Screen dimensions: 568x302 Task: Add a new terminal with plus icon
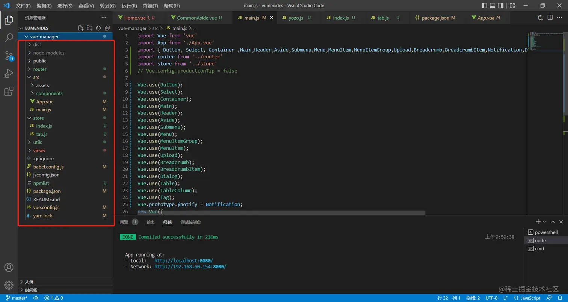point(538,222)
